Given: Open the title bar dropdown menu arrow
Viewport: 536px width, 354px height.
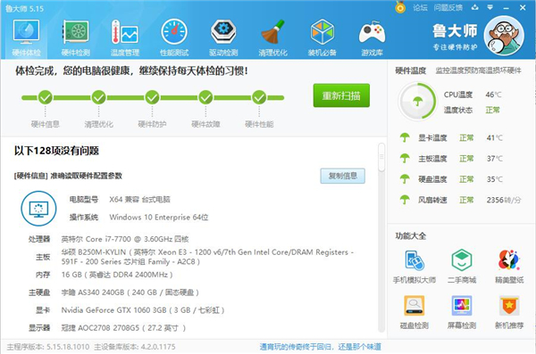Looking at the screenshot, I should [x=490, y=7].
